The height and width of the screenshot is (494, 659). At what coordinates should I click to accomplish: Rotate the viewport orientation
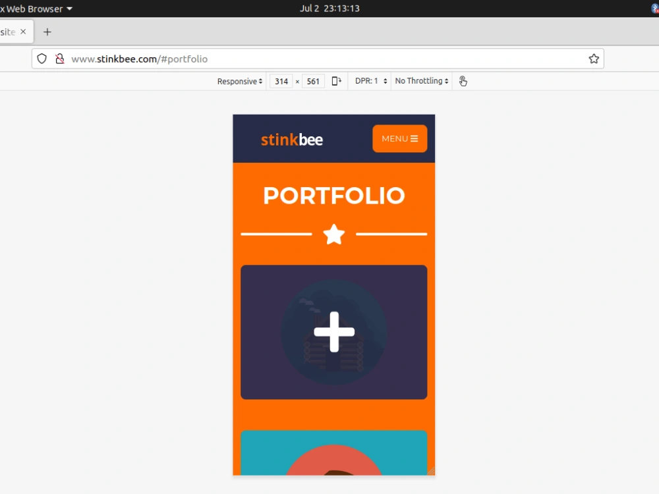click(x=336, y=81)
